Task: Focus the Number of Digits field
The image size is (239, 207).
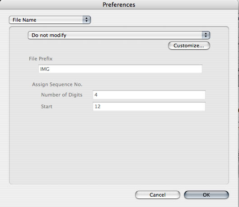Action: point(149,95)
